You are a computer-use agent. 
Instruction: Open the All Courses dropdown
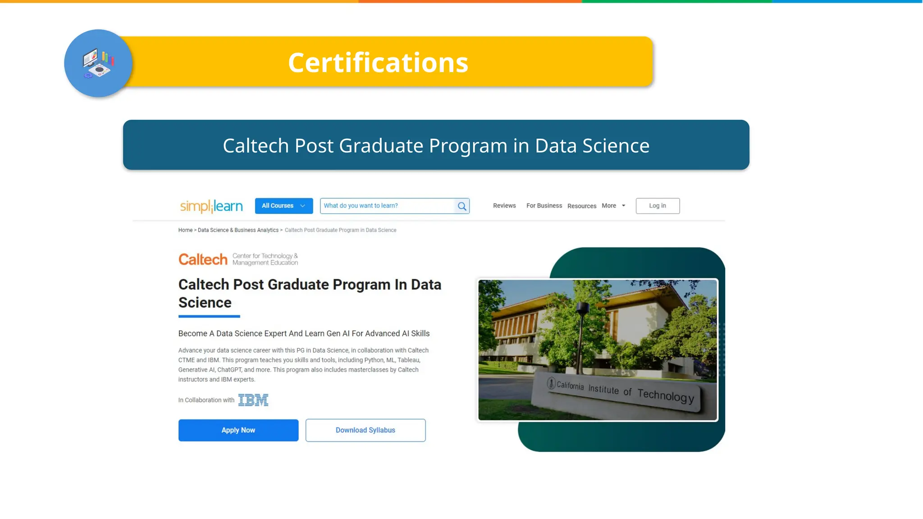tap(284, 206)
